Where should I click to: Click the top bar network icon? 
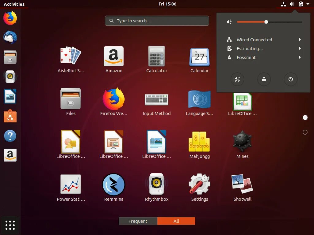(283, 4)
